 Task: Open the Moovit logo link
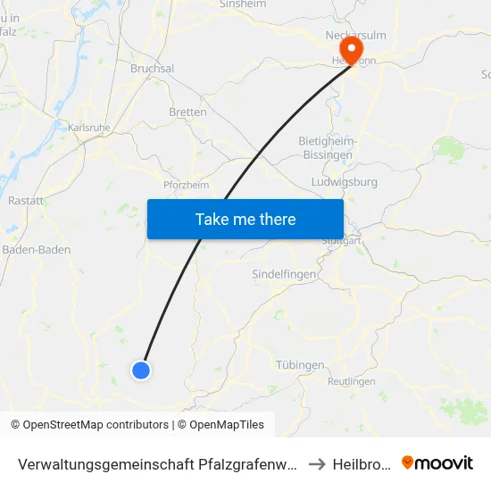pos(437,462)
